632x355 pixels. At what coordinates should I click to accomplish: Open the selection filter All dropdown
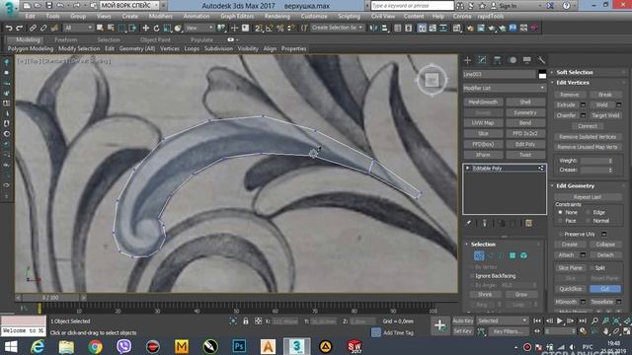(x=78, y=28)
